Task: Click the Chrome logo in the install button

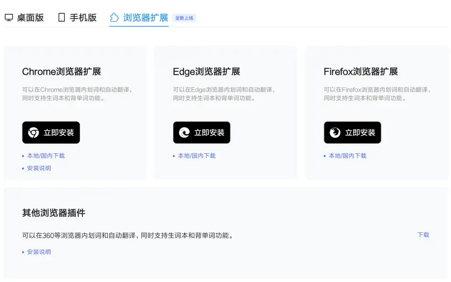Action: 33,133
